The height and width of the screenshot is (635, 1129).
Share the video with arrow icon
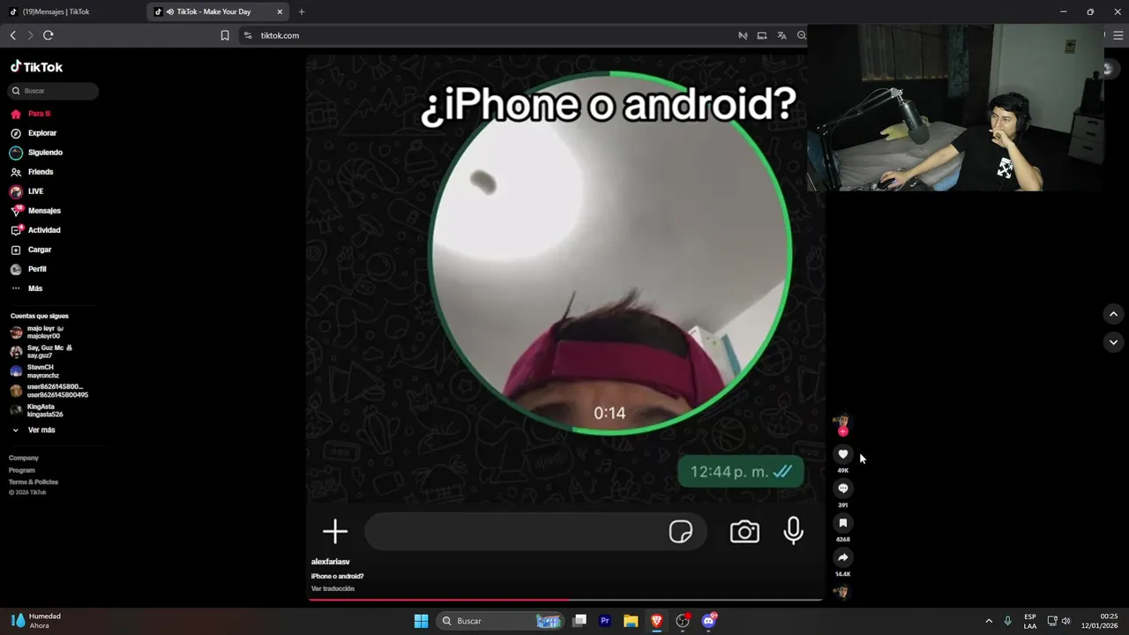(842, 557)
